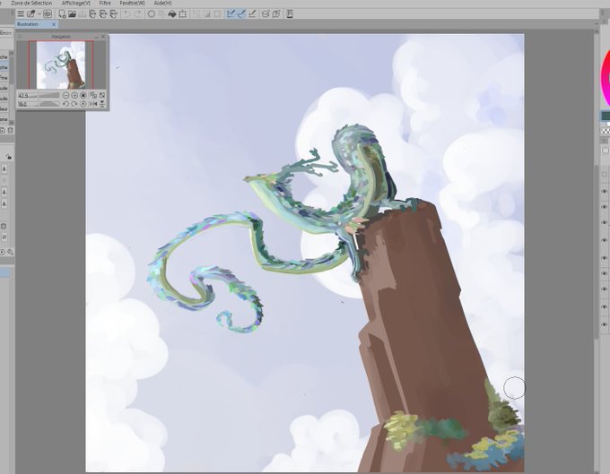Click the Undo arrow in command bar

[x=127, y=14]
